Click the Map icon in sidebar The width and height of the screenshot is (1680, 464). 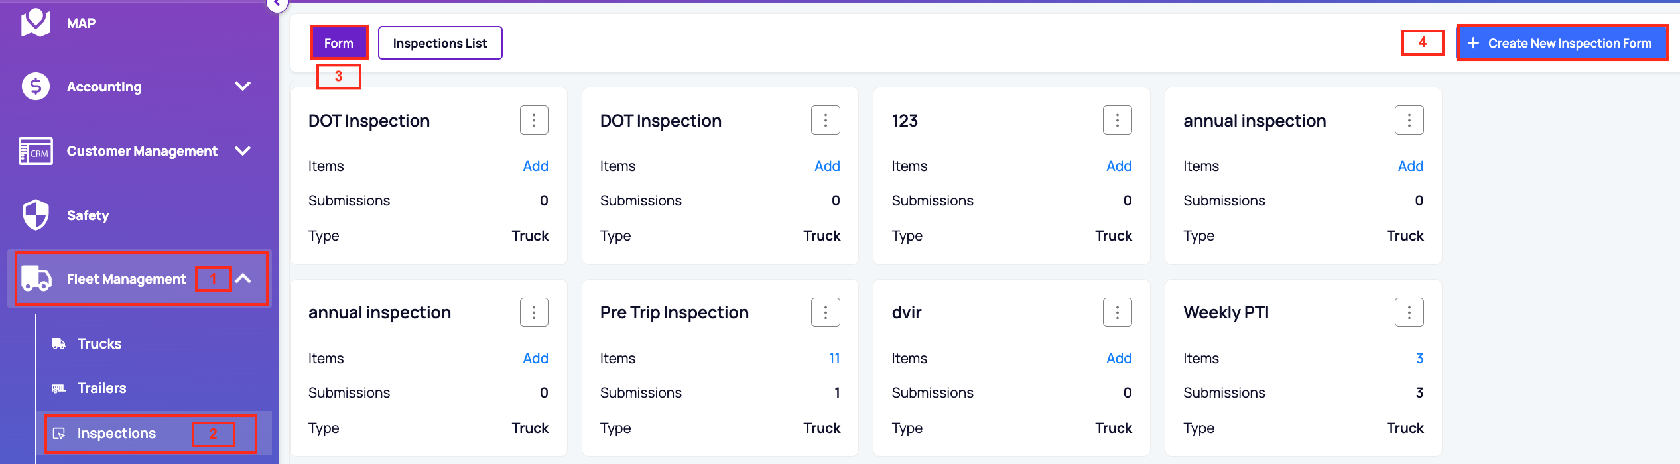coord(36,23)
